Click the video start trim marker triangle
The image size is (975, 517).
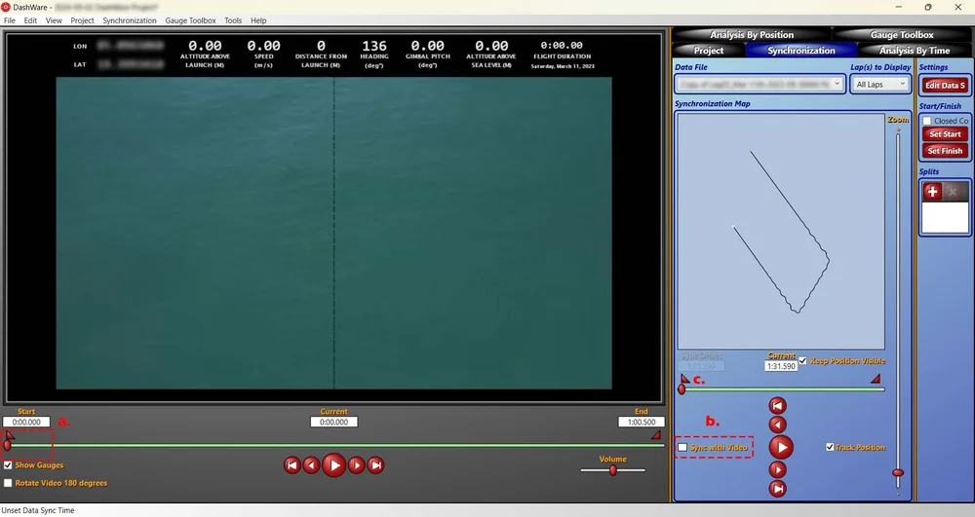pos(10,434)
